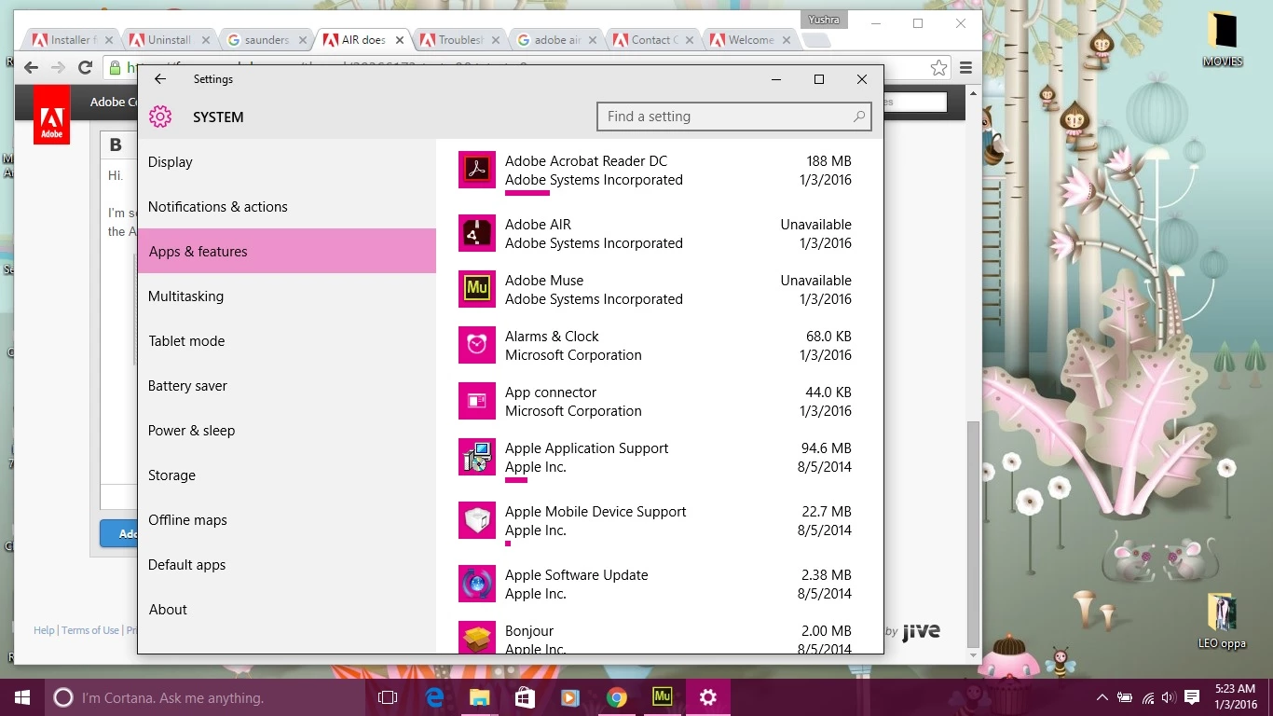
Task: Click the Adobe AIR app icon
Action: [477, 233]
